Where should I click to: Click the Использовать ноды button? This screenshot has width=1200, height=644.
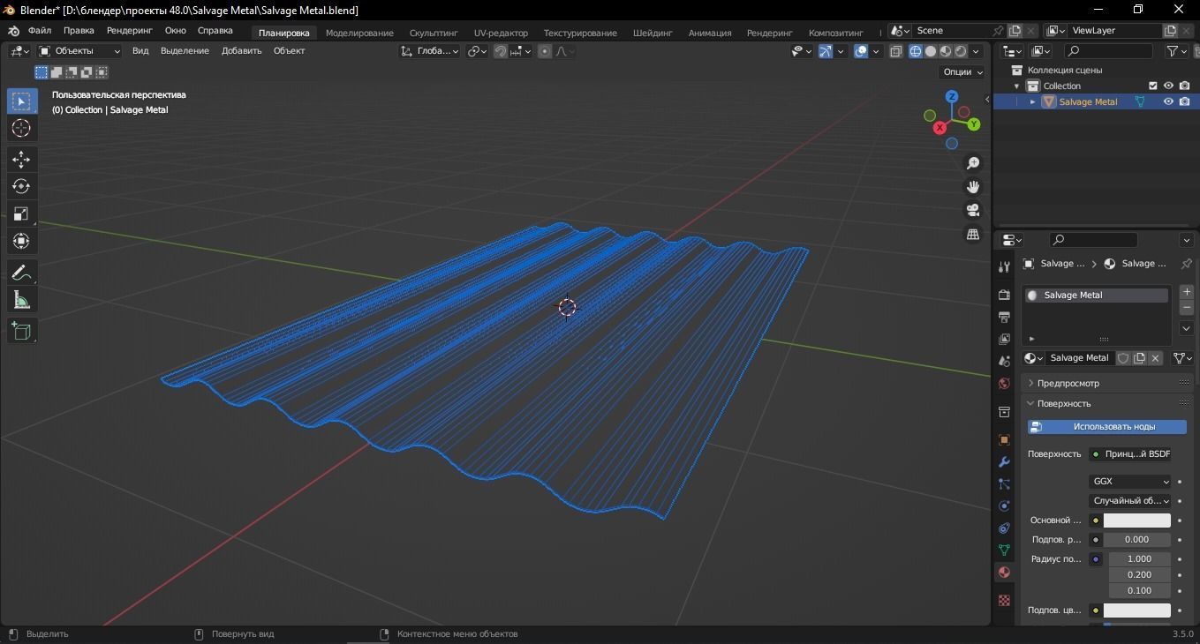pos(1107,427)
